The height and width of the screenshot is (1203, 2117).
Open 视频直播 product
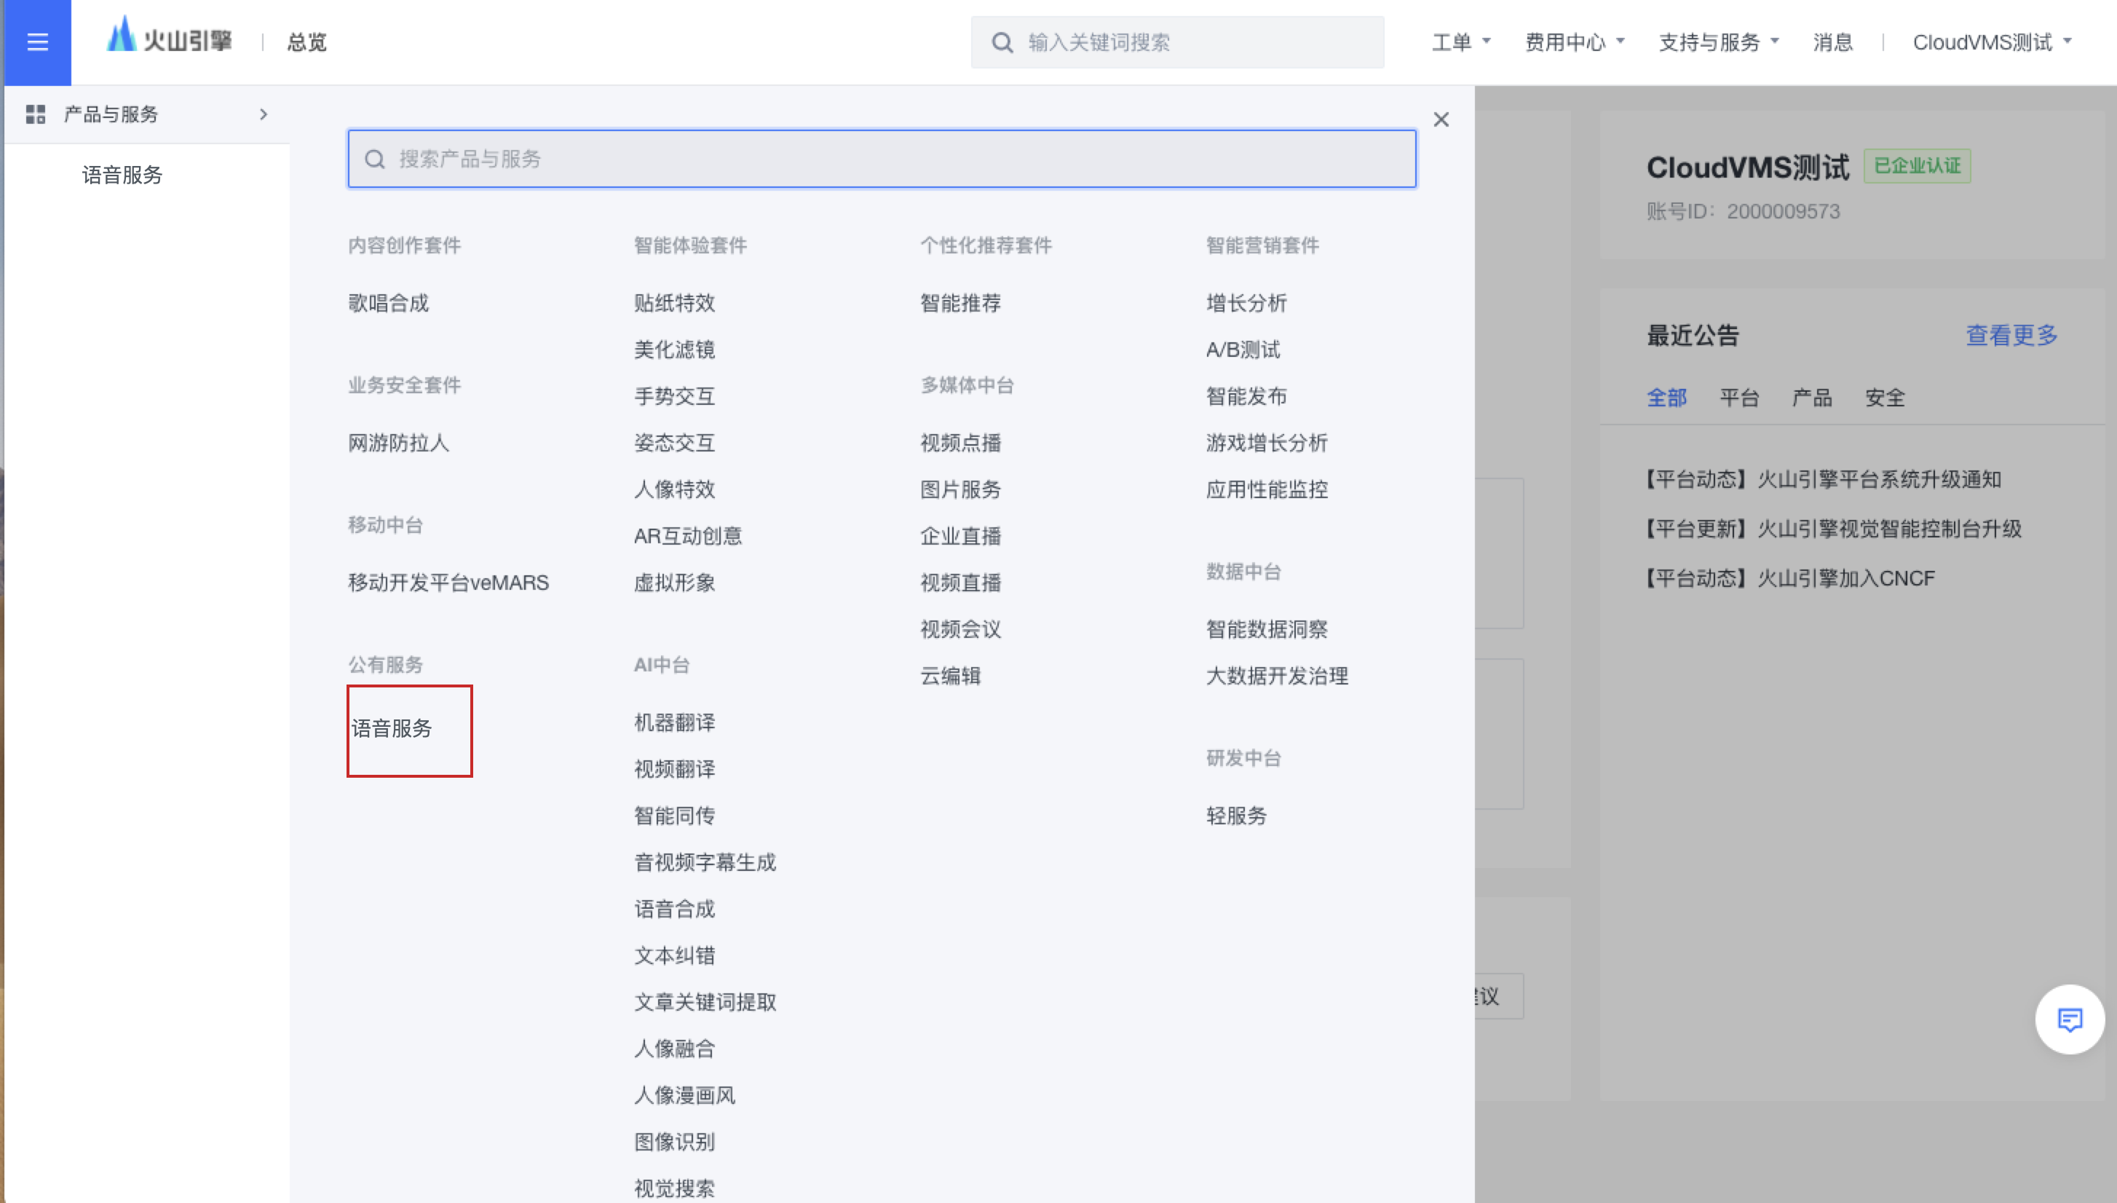(961, 583)
